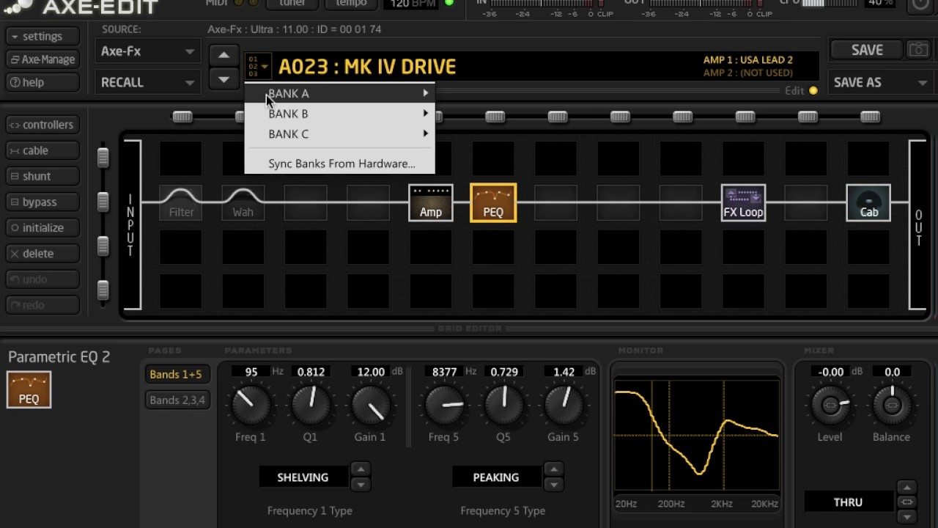Open the help button
Image resolution: width=938 pixels, height=528 pixels.
[42, 82]
